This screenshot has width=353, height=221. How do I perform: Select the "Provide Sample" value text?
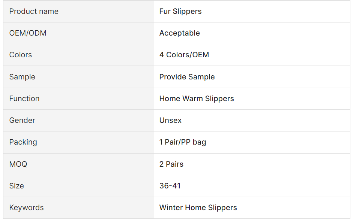(187, 77)
